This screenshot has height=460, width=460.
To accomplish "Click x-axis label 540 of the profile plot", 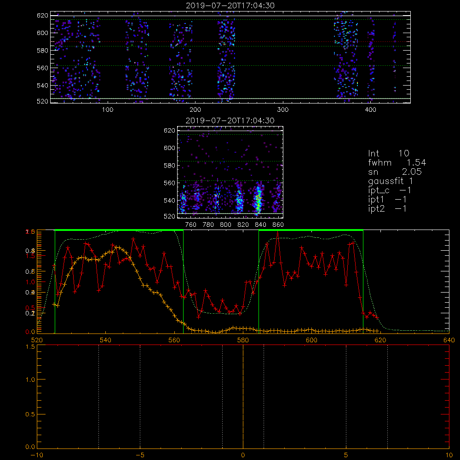I will [106, 340].
